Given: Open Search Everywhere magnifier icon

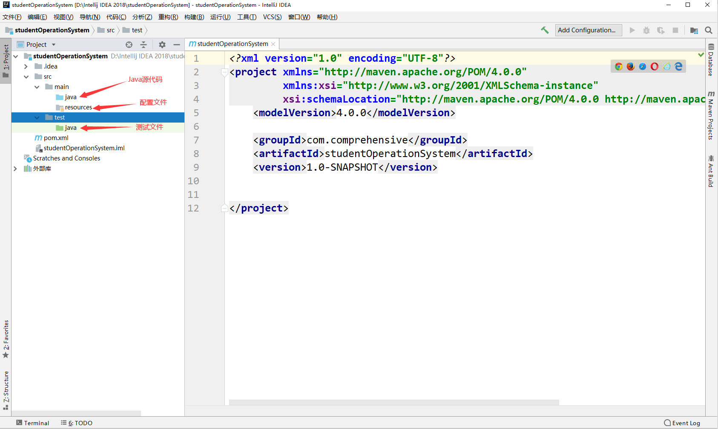Looking at the screenshot, I should (x=709, y=30).
